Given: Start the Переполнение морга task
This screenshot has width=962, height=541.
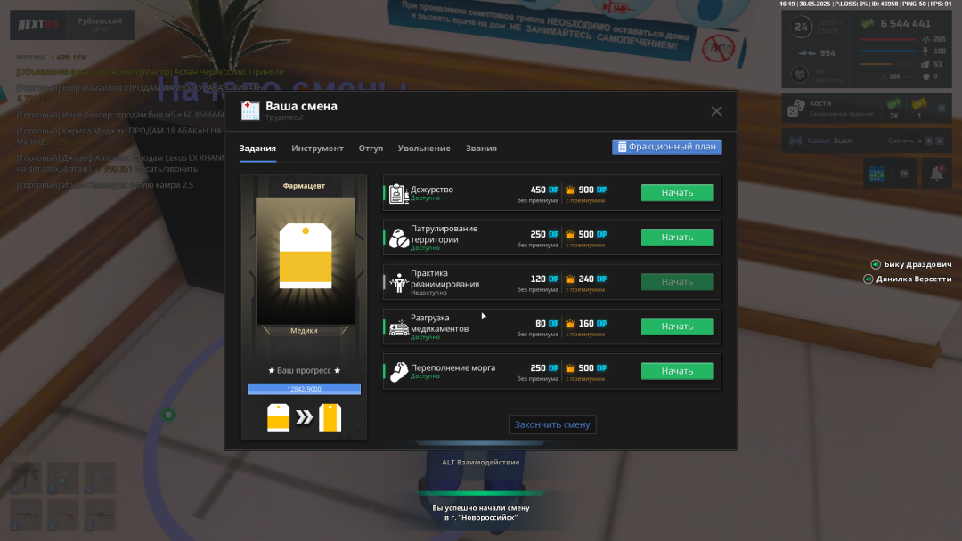Looking at the screenshot, I should [677, 371].
